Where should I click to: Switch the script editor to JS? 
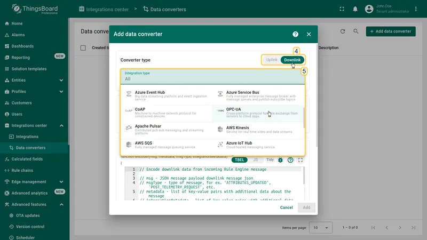tap(256, 159)
